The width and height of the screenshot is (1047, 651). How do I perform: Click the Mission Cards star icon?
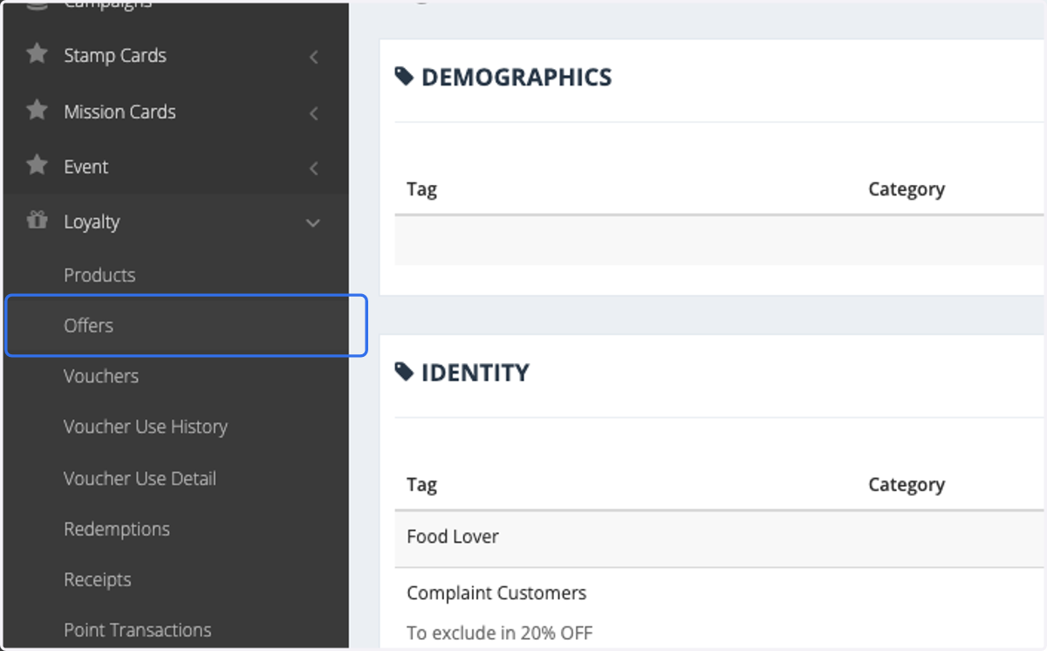37,110
